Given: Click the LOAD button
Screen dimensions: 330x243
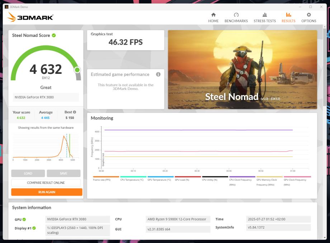Looking at the screenshot, I should pyautogui.click(x=28, y=173).
